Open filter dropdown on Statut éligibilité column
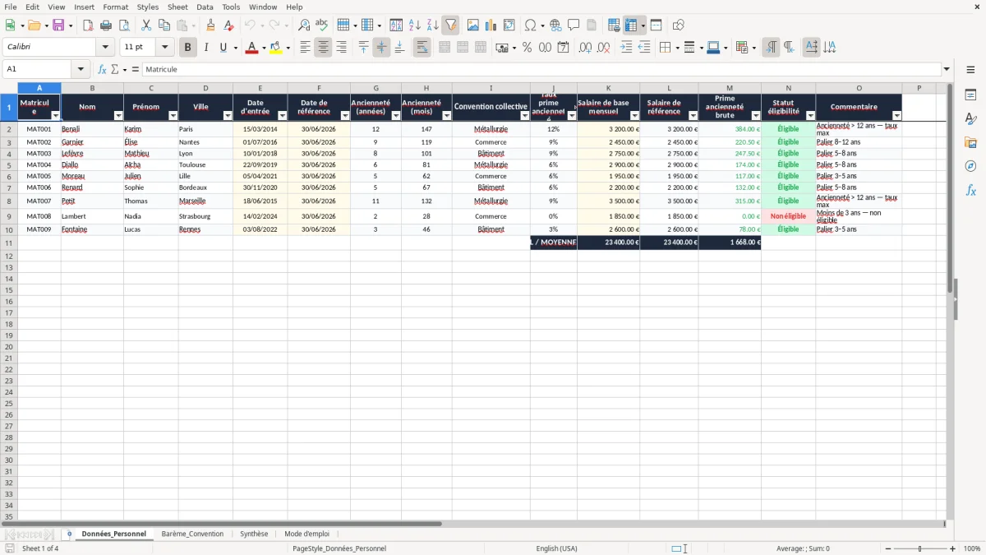Image resolution: width=986 pixels, height=555 pixels. pos(810,116)
